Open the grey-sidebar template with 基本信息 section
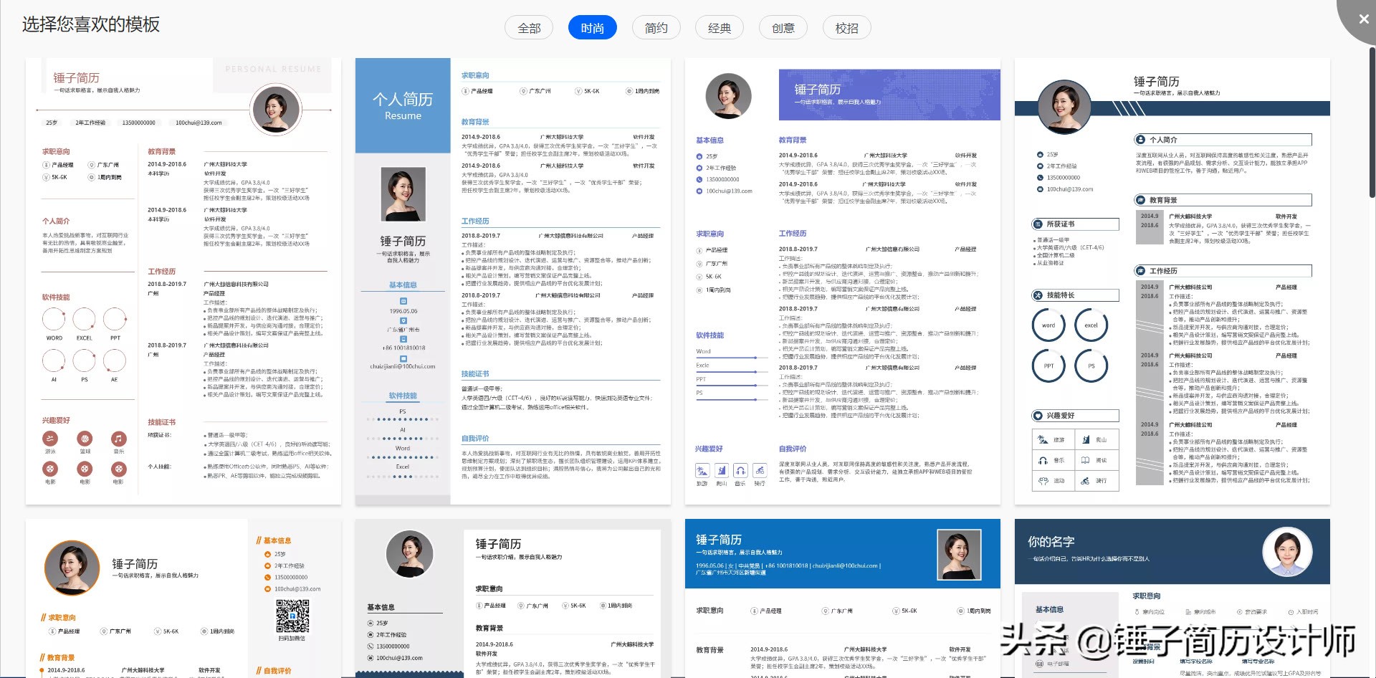This screenshot has width=1376, height=678. coord(512,598)
